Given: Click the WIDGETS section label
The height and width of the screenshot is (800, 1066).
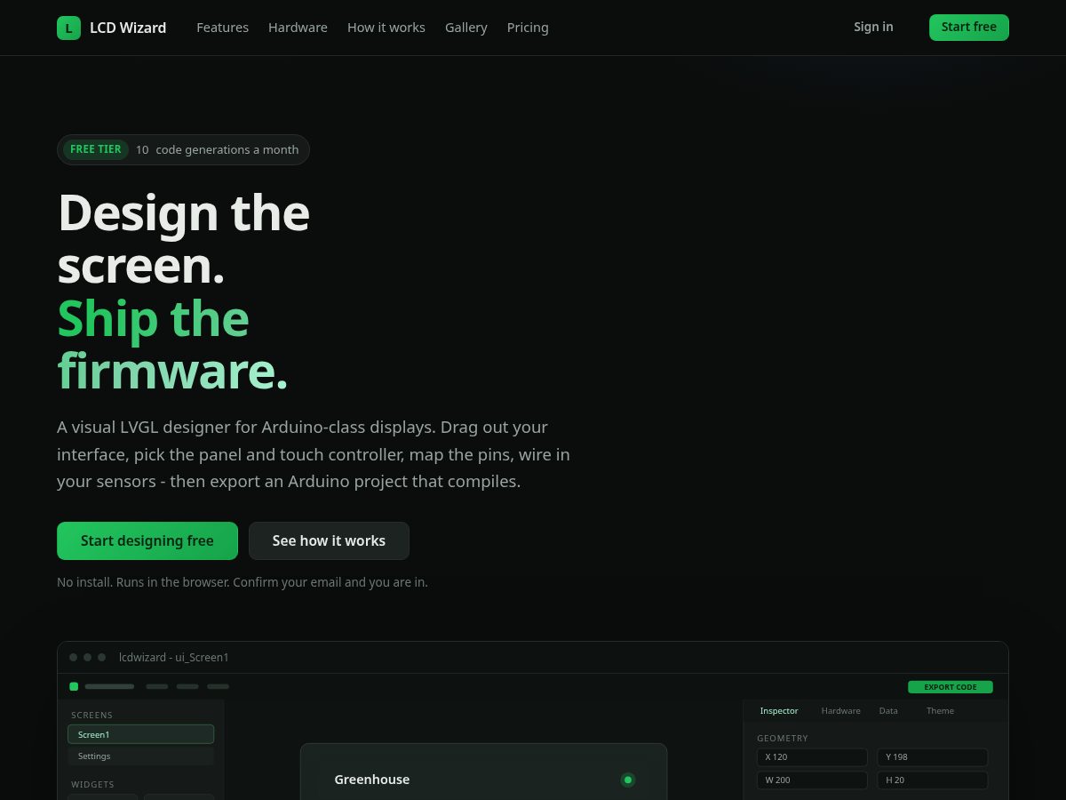Looking at the screenshot, I should coord(92,785).
